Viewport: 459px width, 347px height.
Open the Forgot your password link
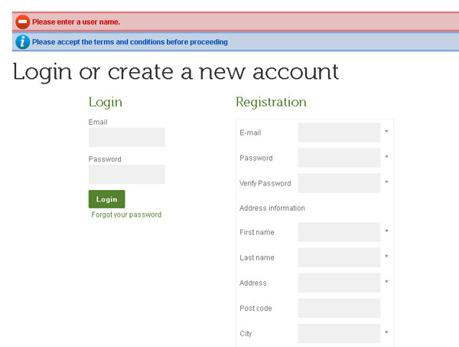point(126,215)
